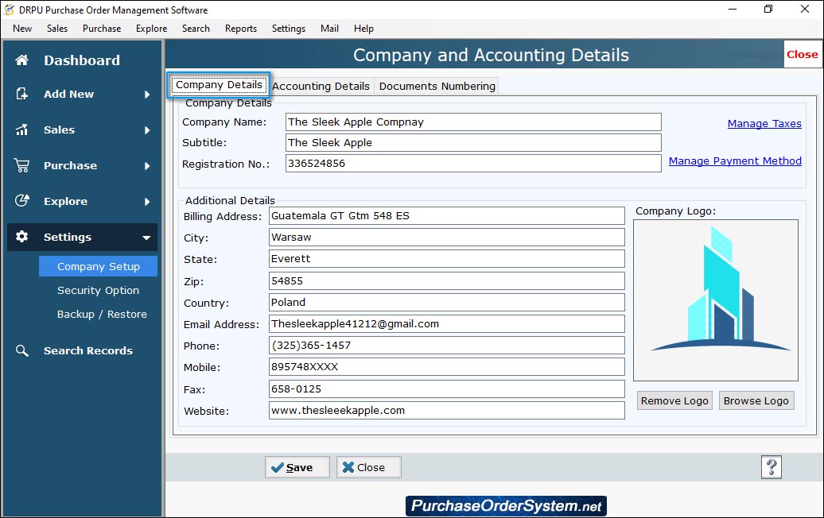This screenshot has width=824, height=518.
Task: Open the Explore menu in menu bar
Action: click(x=151, y=29)
